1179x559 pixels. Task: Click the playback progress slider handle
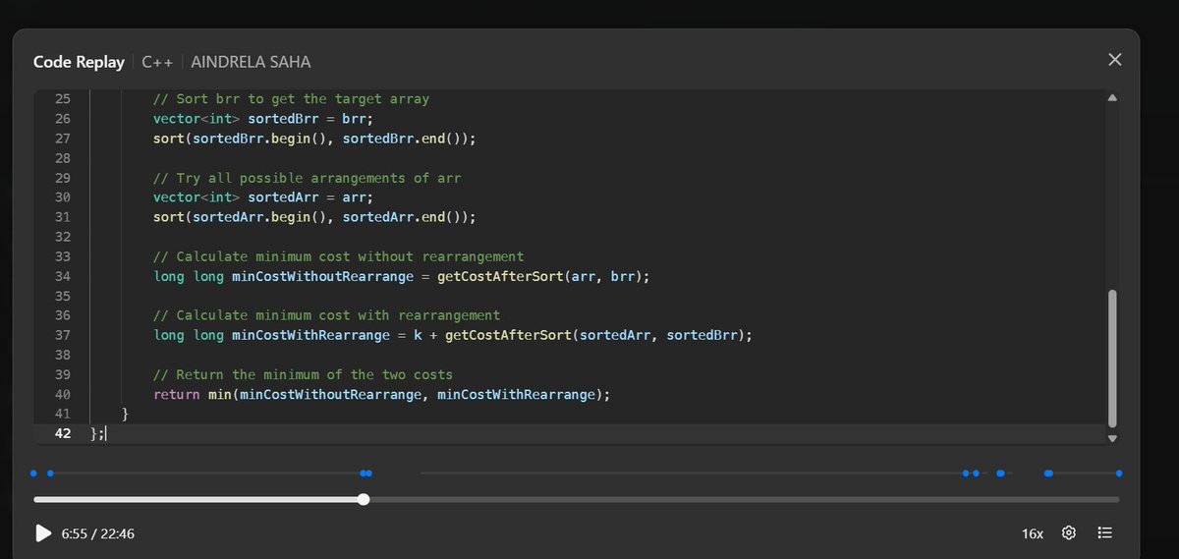[x=364, y=499]
